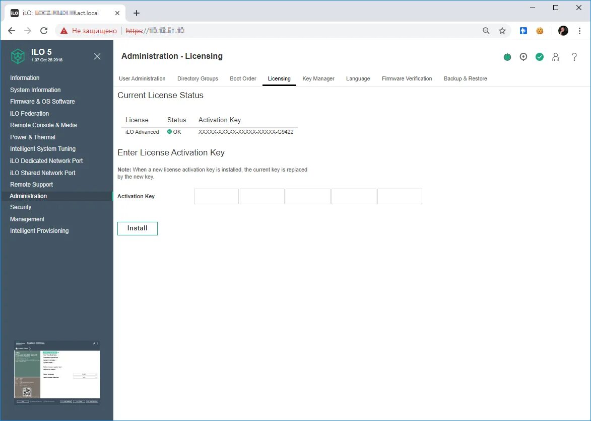Click the Status column header
591x421 pixels.
click(x=176, y=120)
